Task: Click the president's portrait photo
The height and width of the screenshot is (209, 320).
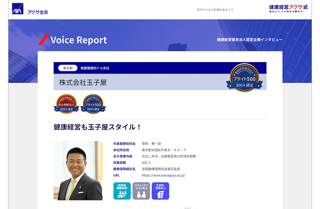Action: pyautogui.click(x=78, y=170)
